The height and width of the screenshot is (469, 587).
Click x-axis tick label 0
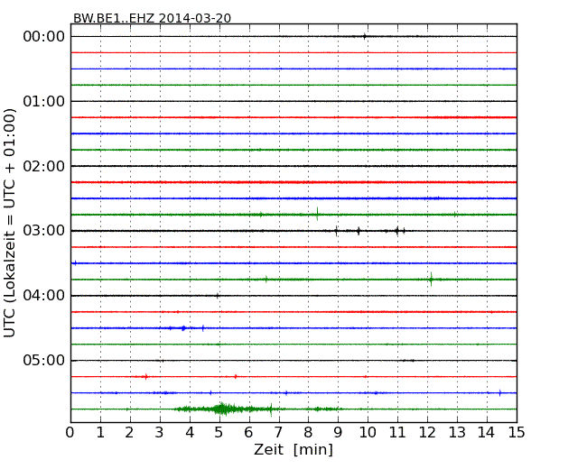(70, 433)
